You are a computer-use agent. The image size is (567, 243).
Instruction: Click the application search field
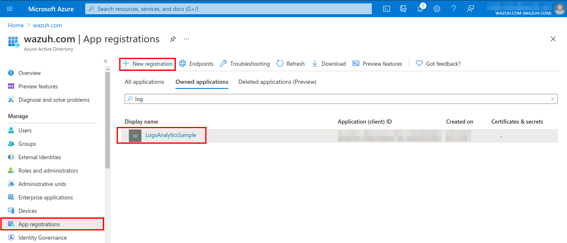coord(341,99)
